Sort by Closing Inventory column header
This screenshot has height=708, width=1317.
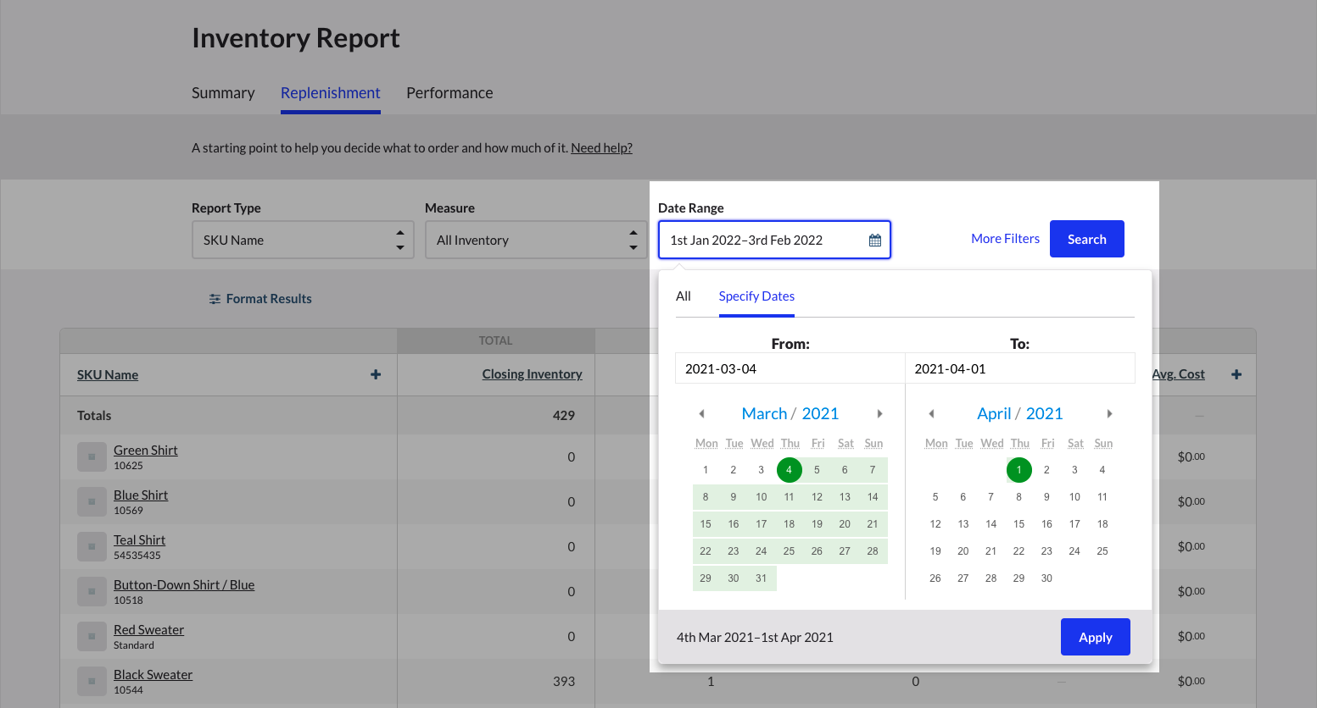click(533, 374)
